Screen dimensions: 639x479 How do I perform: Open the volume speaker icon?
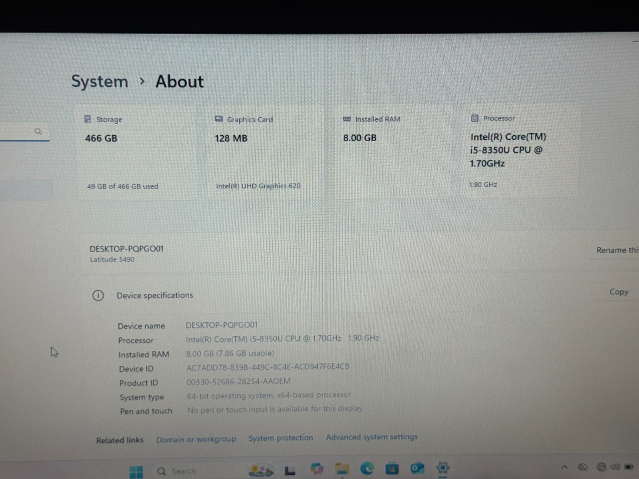tap(615, 466)
